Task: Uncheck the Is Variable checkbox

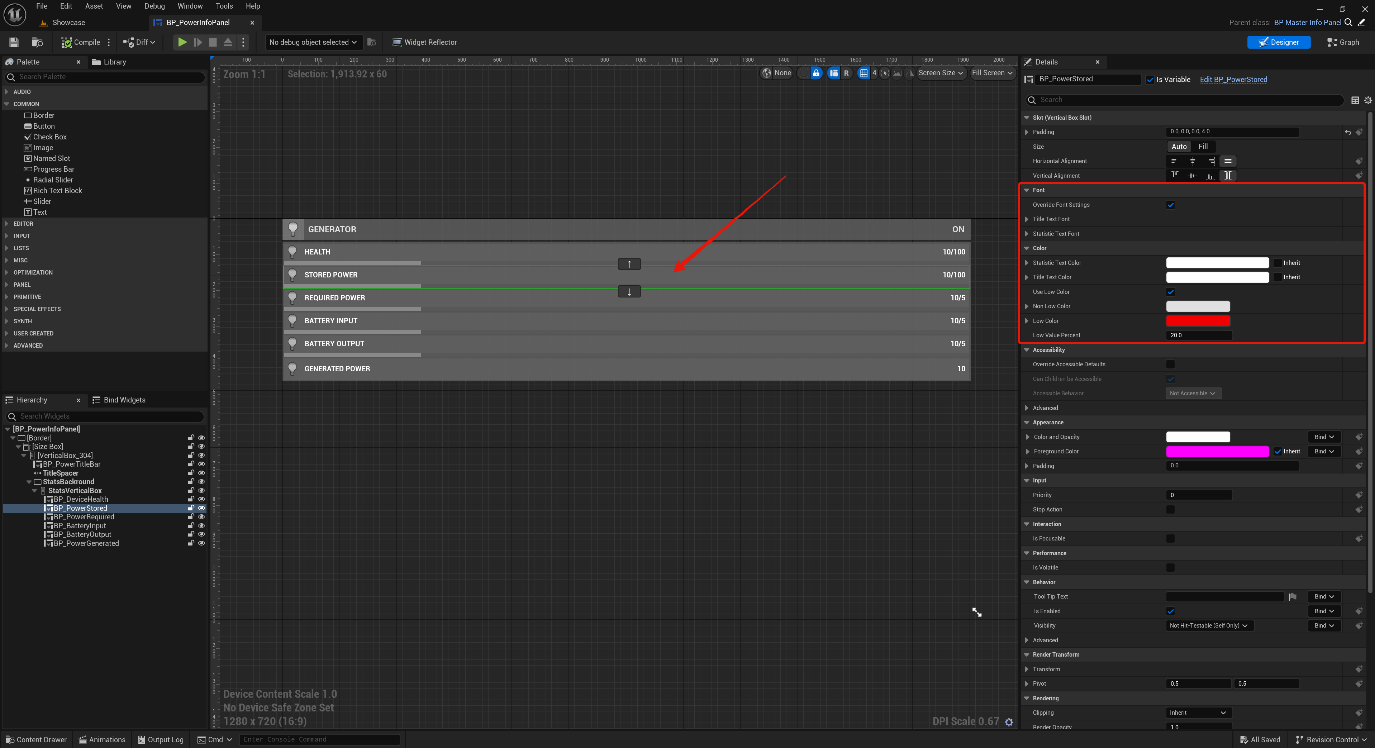Action: click(1150, 80)
